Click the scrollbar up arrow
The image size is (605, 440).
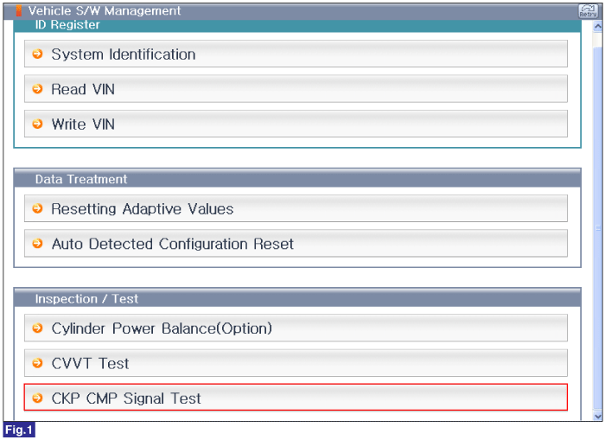(x=598, y=26)
